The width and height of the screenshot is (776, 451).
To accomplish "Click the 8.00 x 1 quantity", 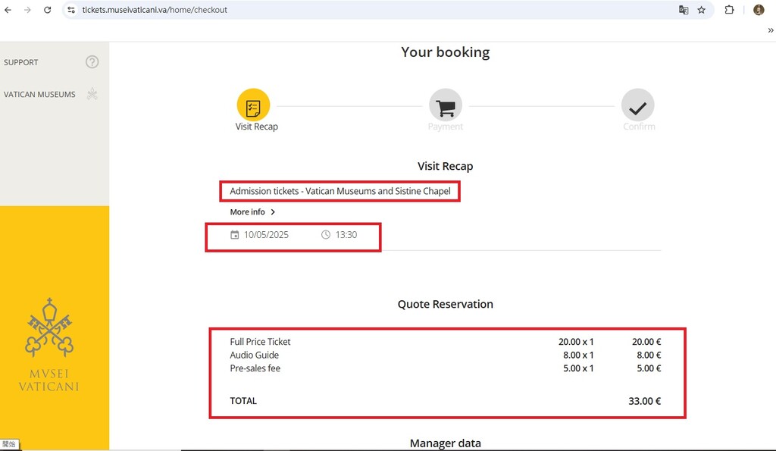I will click(x=578, y=355).
